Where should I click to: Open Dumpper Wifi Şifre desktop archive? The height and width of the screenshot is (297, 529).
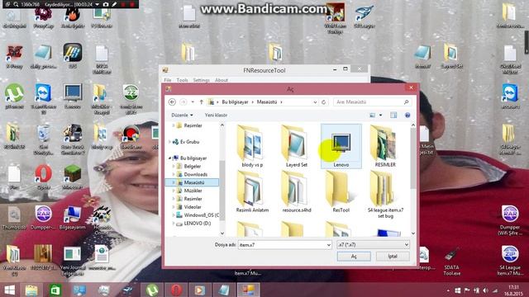[510, 220]
